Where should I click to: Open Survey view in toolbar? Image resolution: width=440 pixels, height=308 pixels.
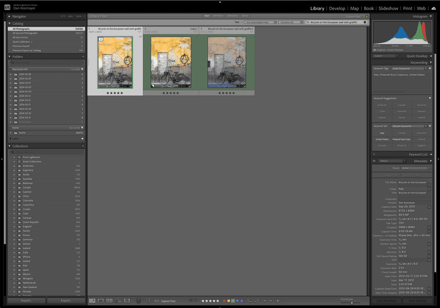[x=118, y=301]
